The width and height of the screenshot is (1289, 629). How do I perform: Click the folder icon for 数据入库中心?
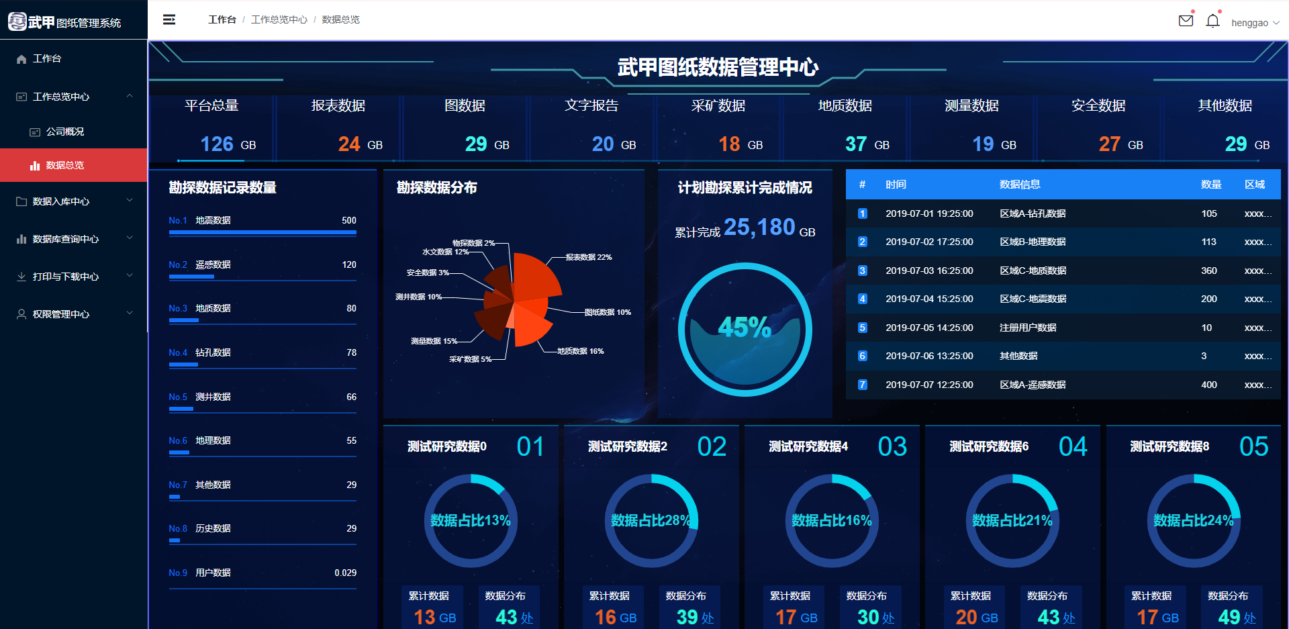pos(21,201)
